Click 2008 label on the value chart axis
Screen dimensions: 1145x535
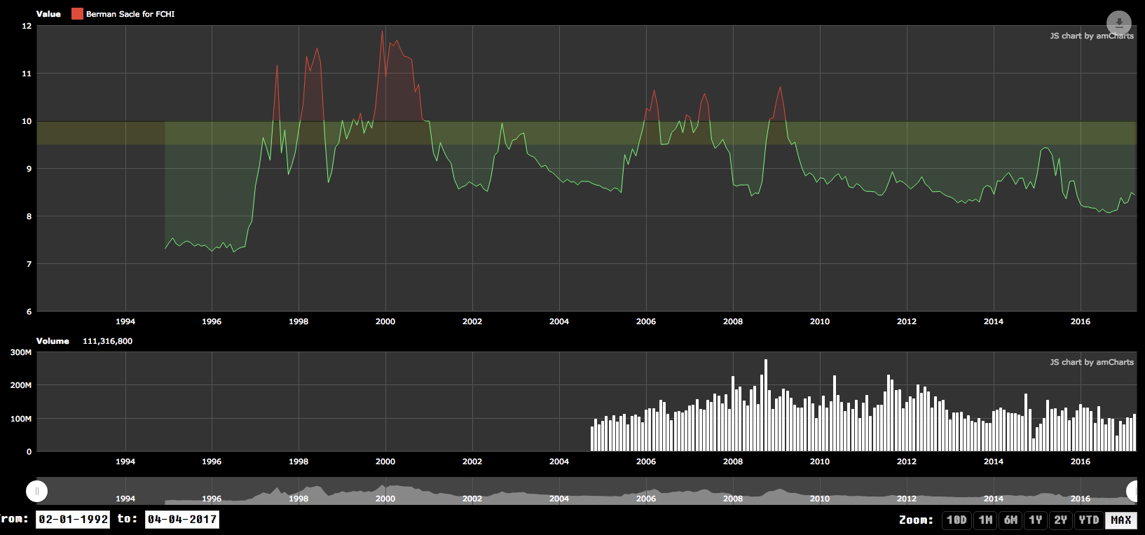[733, 321]
